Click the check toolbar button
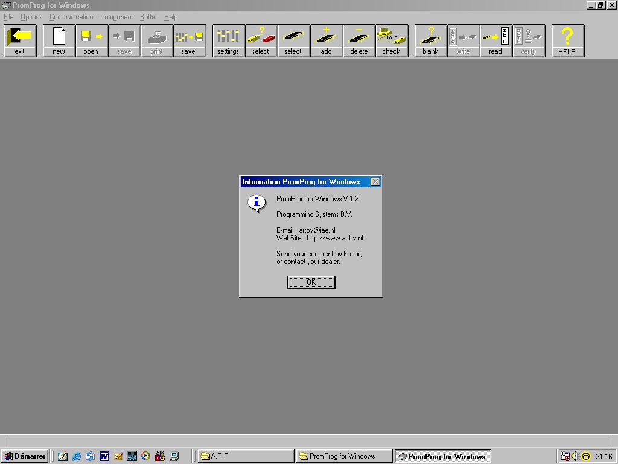The image size is (618, 464). pyautogui.click(x=392, y=40)
